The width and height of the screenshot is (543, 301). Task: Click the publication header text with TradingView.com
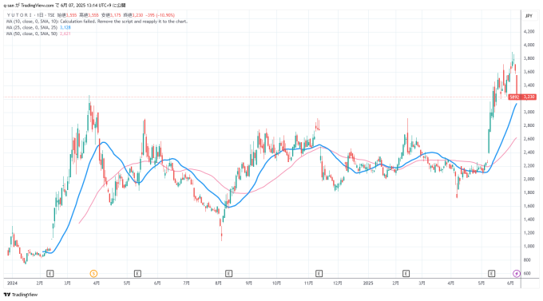pos(65,6)
